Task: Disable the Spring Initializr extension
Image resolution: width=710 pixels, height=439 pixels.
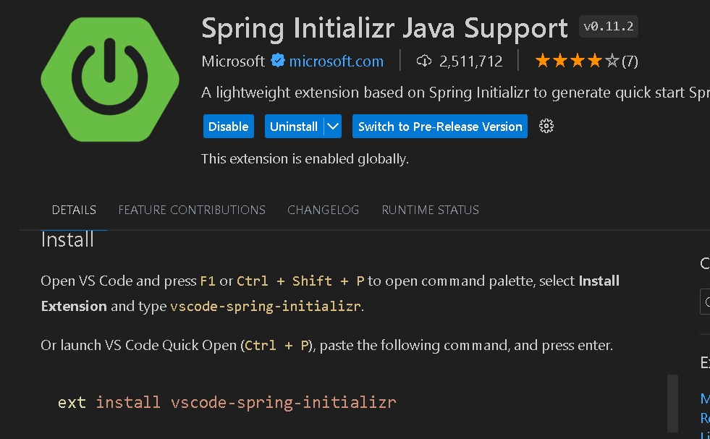Action: [228, 127]
